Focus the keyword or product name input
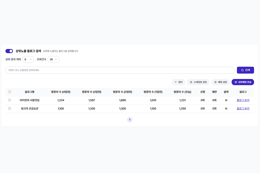This screenshot has height=173, width=260. point(120,70)
